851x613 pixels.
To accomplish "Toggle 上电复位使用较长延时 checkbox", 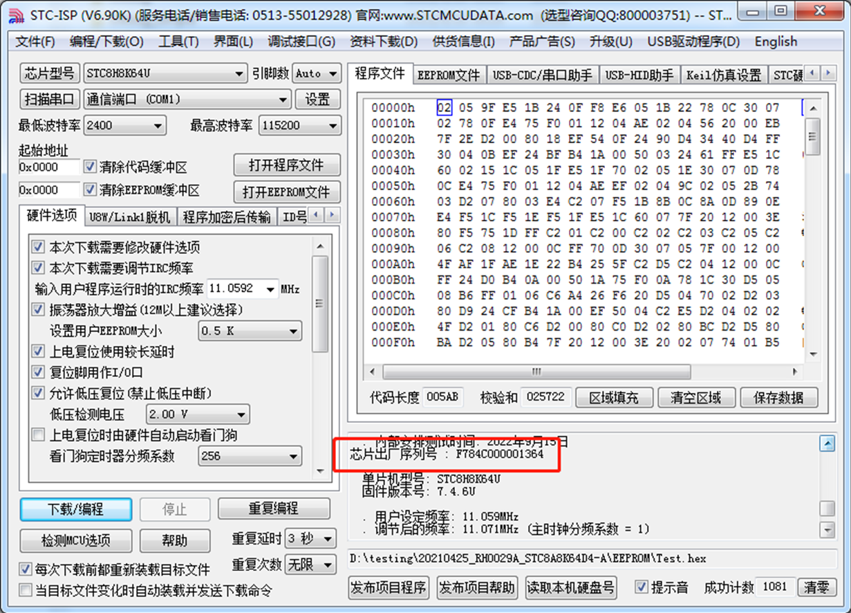I will 39,351.
